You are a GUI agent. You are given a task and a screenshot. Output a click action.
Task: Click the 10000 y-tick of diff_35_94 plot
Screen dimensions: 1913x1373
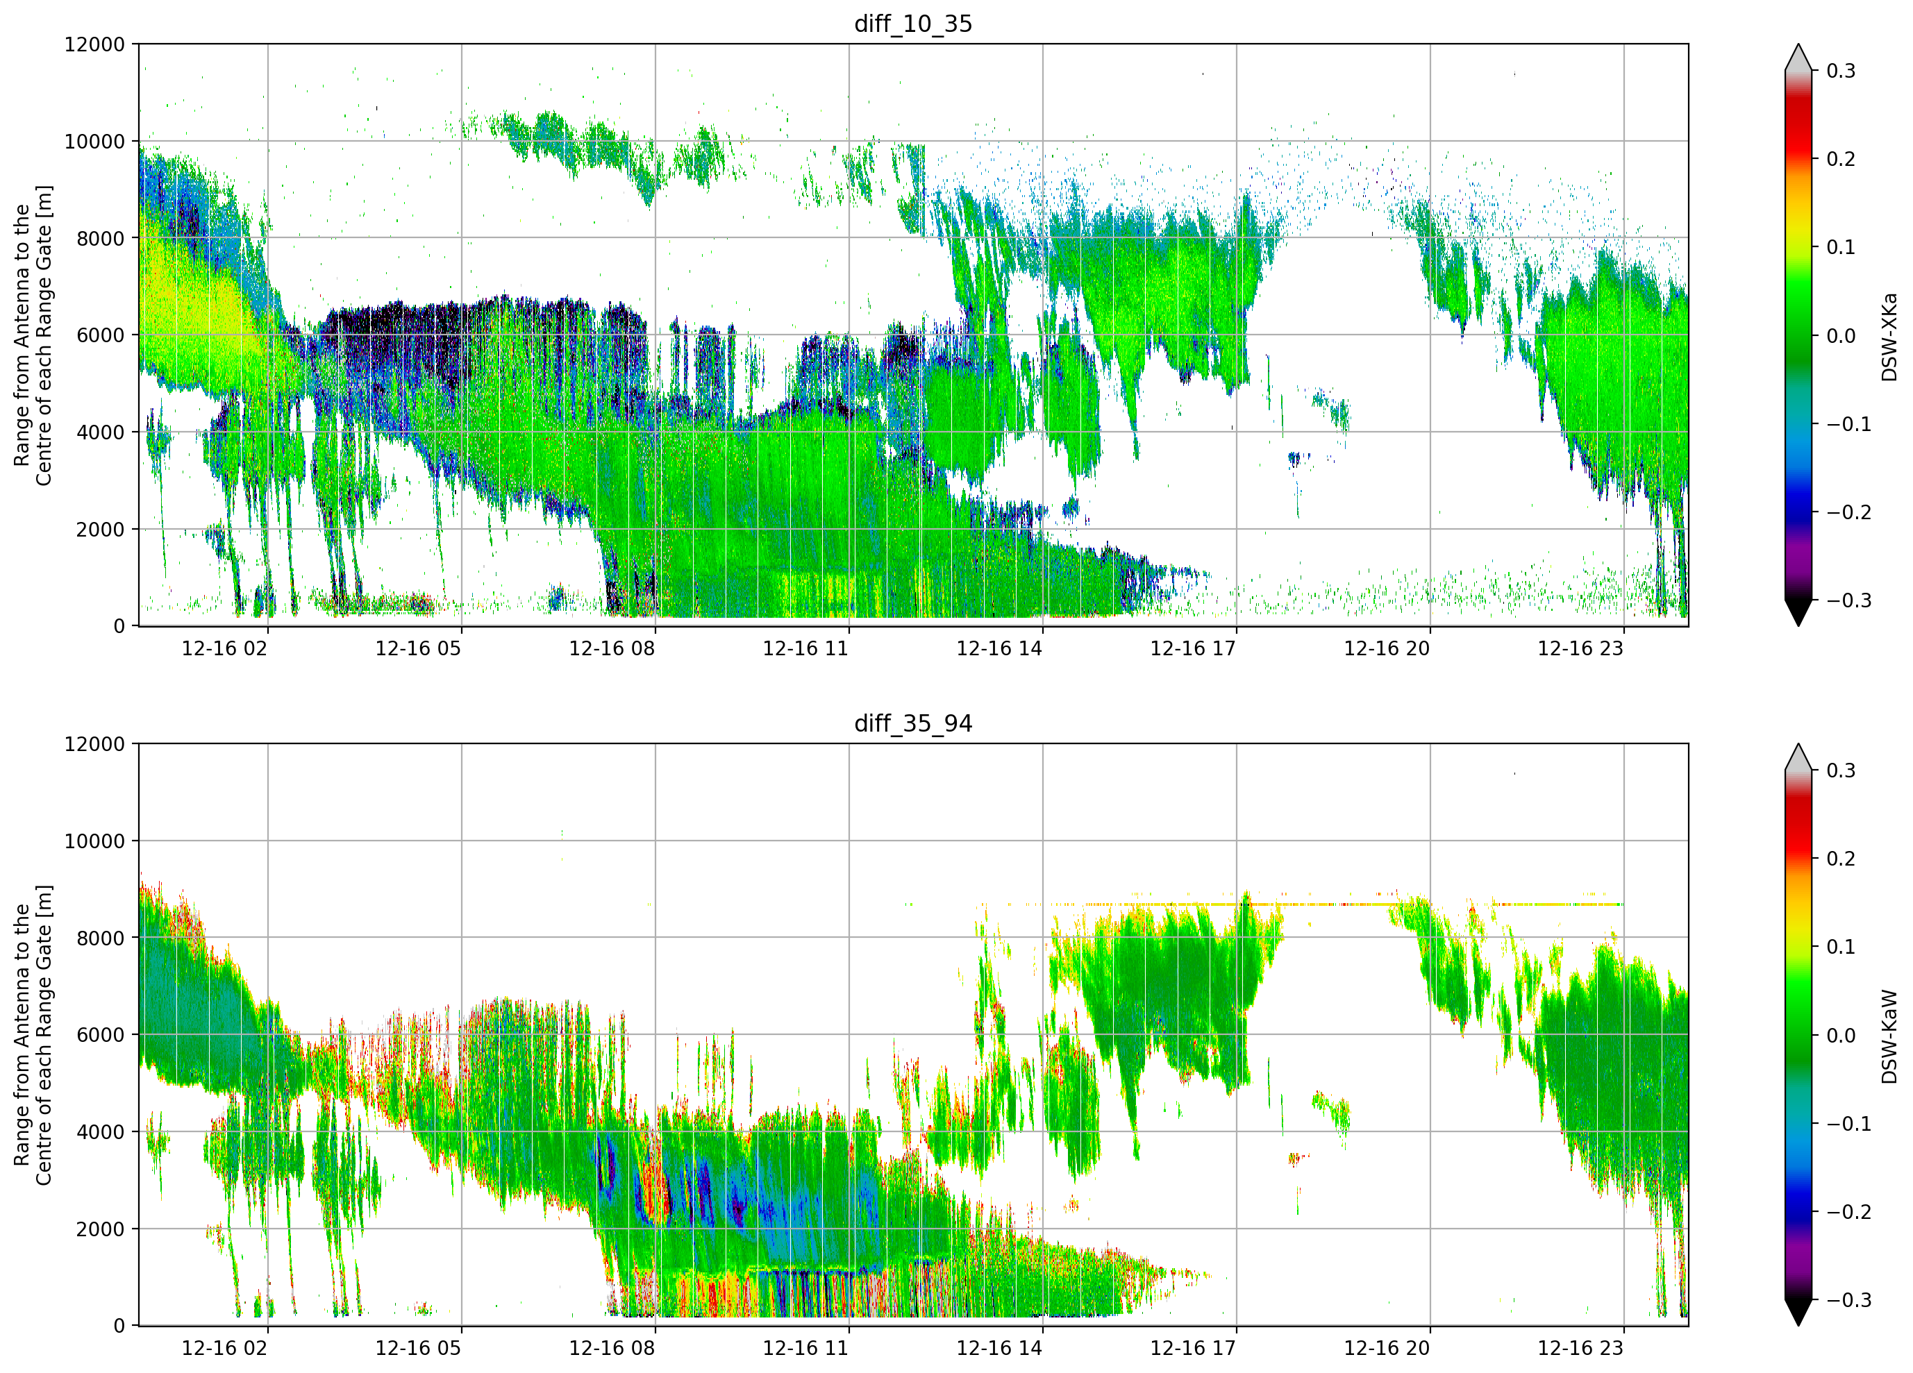pyautogui.click(x=94, y=842)
